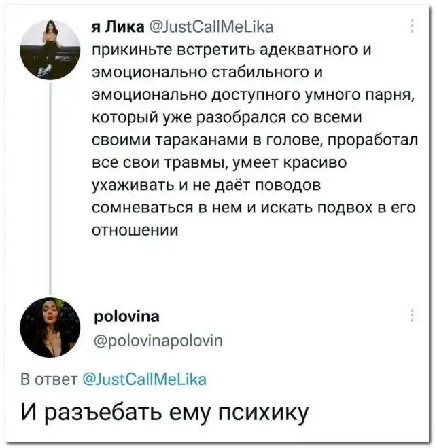Click the word 'отношении' ending the tweet
The image size is (435, 448).
(x=135, y=230)
